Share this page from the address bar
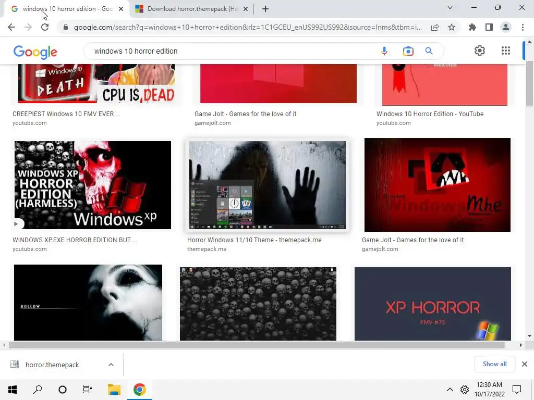The image size is (534, 400). click(435, 27)
